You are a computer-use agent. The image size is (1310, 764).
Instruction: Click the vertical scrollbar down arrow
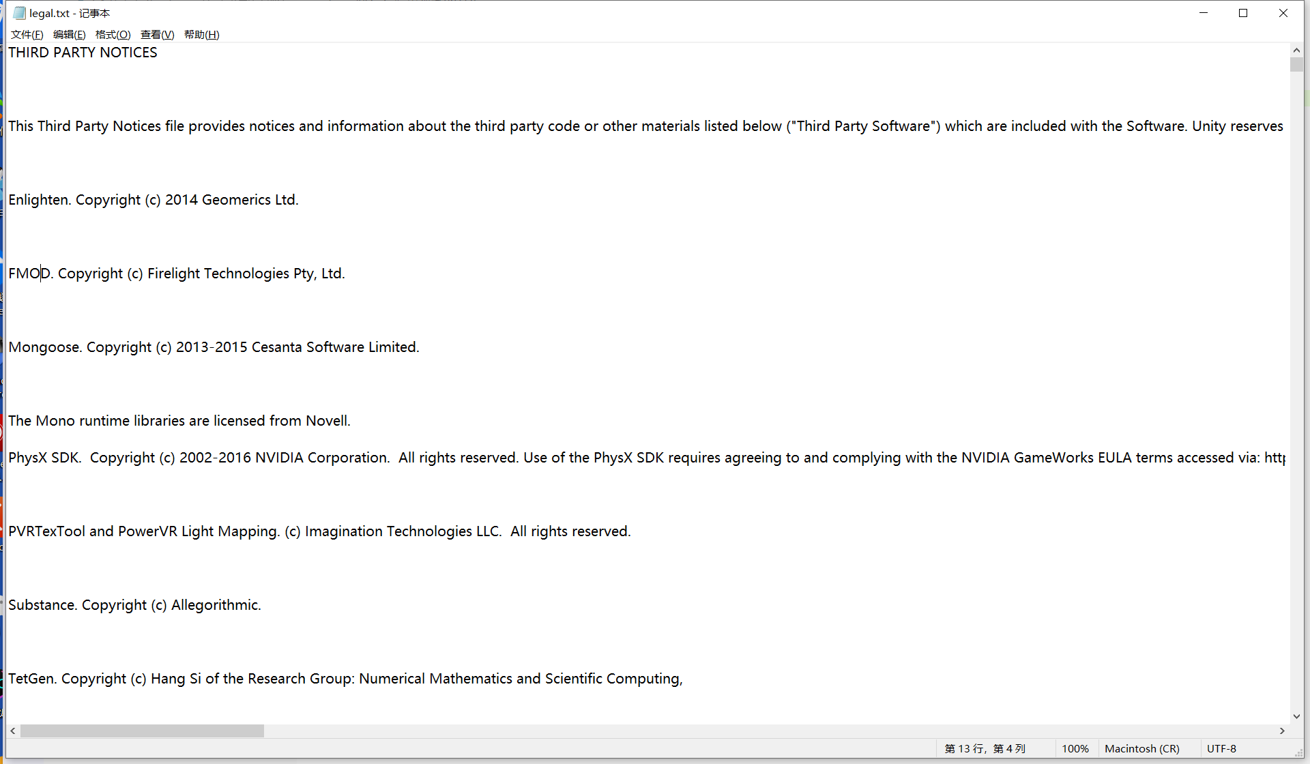click(x=1296, y=716)
